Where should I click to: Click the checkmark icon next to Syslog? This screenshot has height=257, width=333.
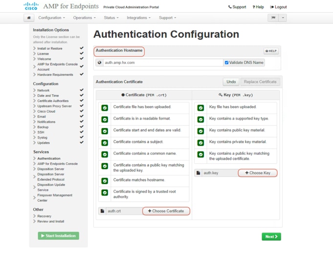point(82,137)
